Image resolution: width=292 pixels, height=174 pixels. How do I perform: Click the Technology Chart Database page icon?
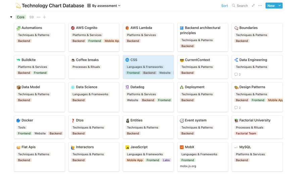[x=18, y=6]
